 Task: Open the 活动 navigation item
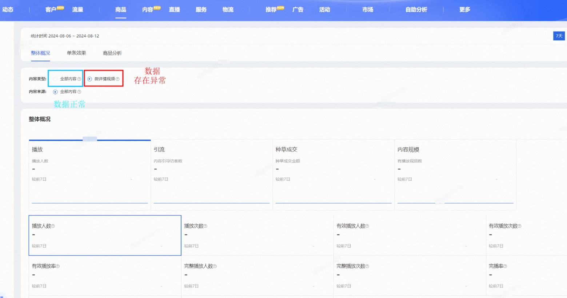click(325, 9)
